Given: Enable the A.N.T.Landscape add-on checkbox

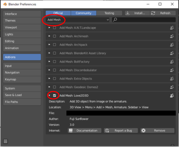Looking at the screenshot, I should coord(55,28).
